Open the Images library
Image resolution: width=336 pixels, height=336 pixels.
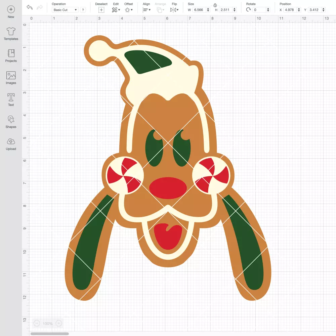click(x=11, y=78)
